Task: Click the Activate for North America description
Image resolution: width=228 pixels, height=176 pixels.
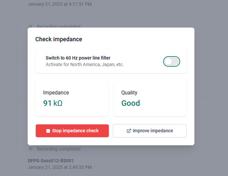Action: coord(85,65)
